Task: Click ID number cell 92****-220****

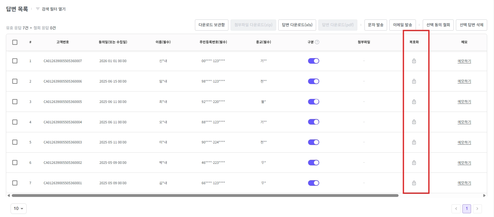Action: [x=213, y=102]
